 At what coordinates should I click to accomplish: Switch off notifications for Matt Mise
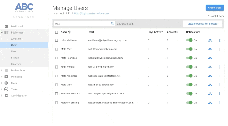189,85
